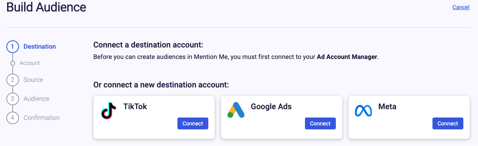Click the Google Ads card title

[x=271, y=107]
